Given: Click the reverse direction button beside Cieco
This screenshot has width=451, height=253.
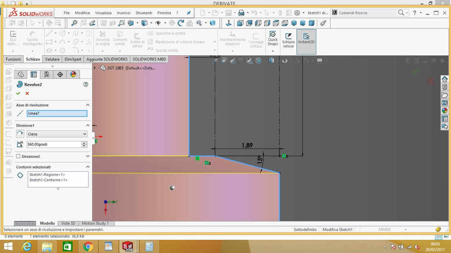Looking at the screenshot, I should pos(20,134).
